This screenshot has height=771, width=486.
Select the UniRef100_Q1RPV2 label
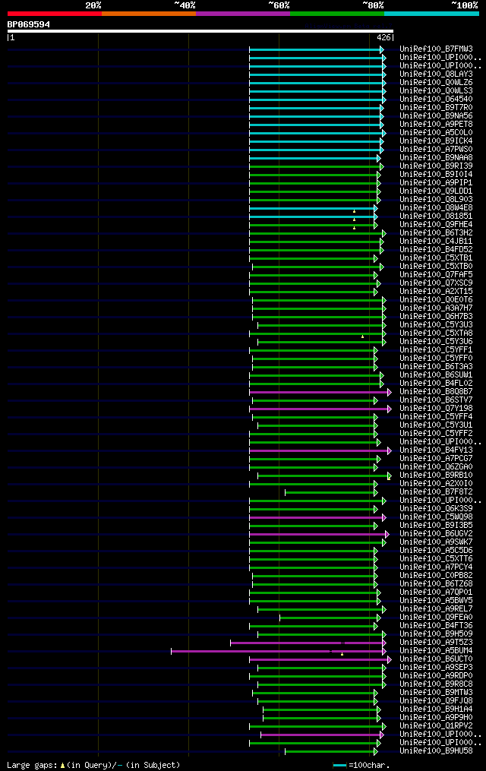[436, 726]
